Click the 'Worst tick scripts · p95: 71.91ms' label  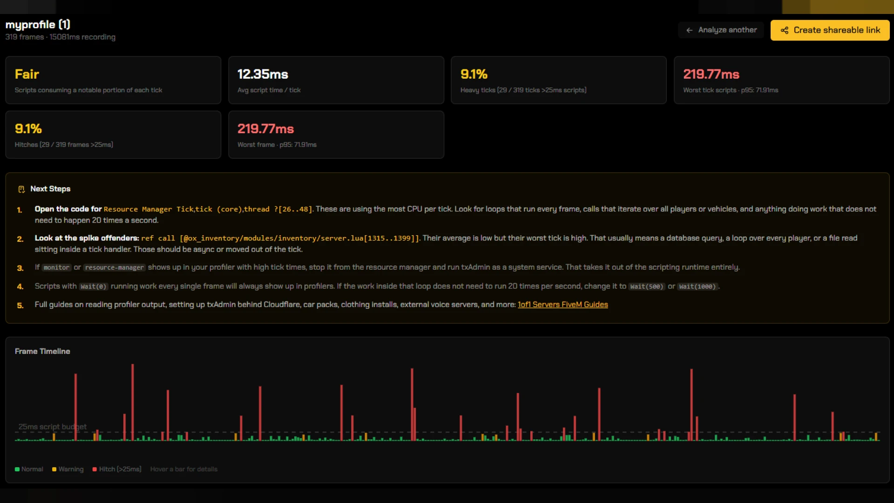click(731, 90)
